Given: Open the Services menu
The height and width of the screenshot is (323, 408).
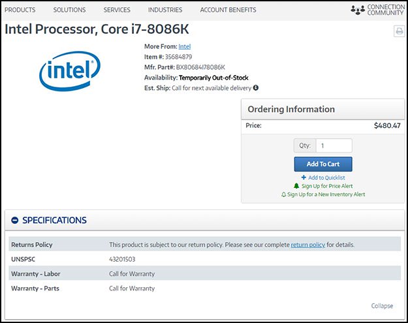Looking at the screenshot, I should (117, 10).
